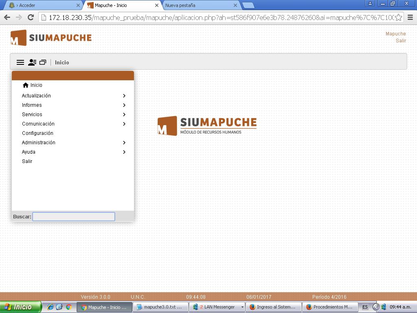Bookmark page with the star icon

click(398, 18)
